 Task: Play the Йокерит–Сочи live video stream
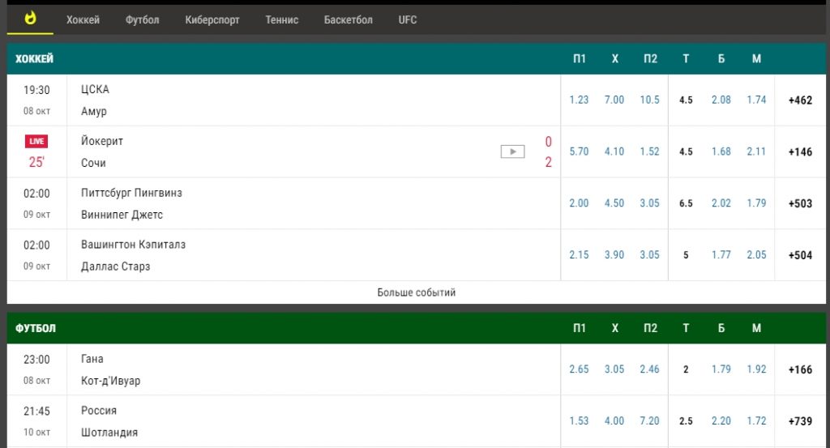[x=512, y=151]
